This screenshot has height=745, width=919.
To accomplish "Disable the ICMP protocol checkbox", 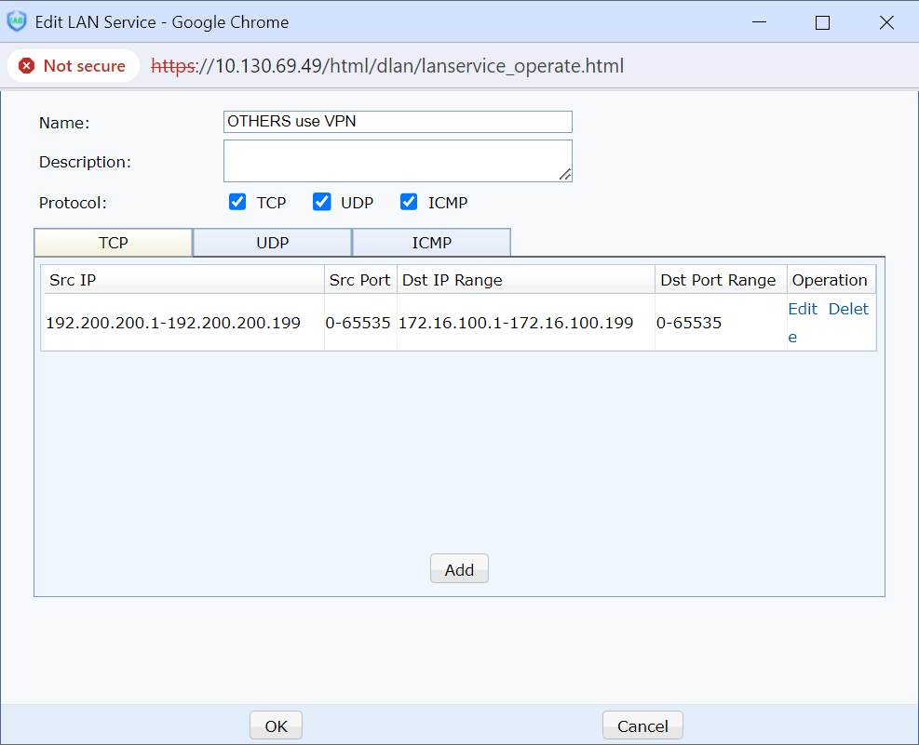I will [409, 202].
